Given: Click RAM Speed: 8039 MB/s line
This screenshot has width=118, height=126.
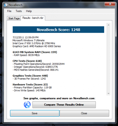Looking at the screenshot, I should (26, 55).
